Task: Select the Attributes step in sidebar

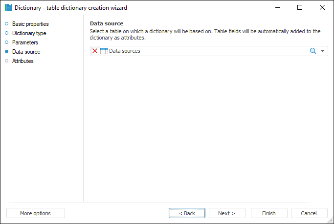Action: 22,61
